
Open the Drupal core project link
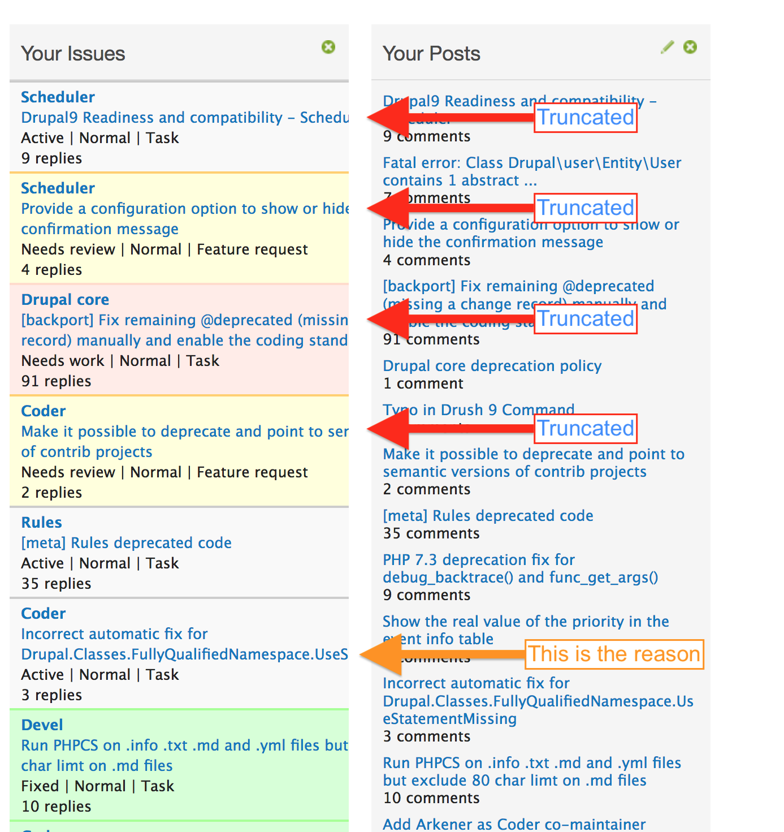pyautogui.click(x=65, y=299)
